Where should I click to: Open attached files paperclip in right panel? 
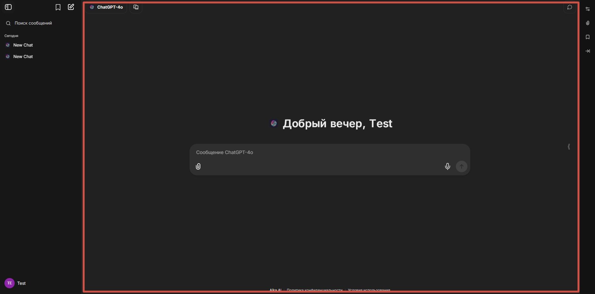[x=587, y=23]
